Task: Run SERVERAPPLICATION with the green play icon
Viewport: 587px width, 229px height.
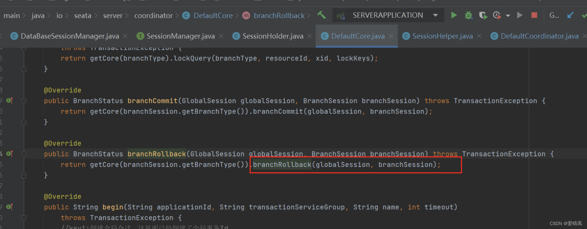Action: (454, 15)
